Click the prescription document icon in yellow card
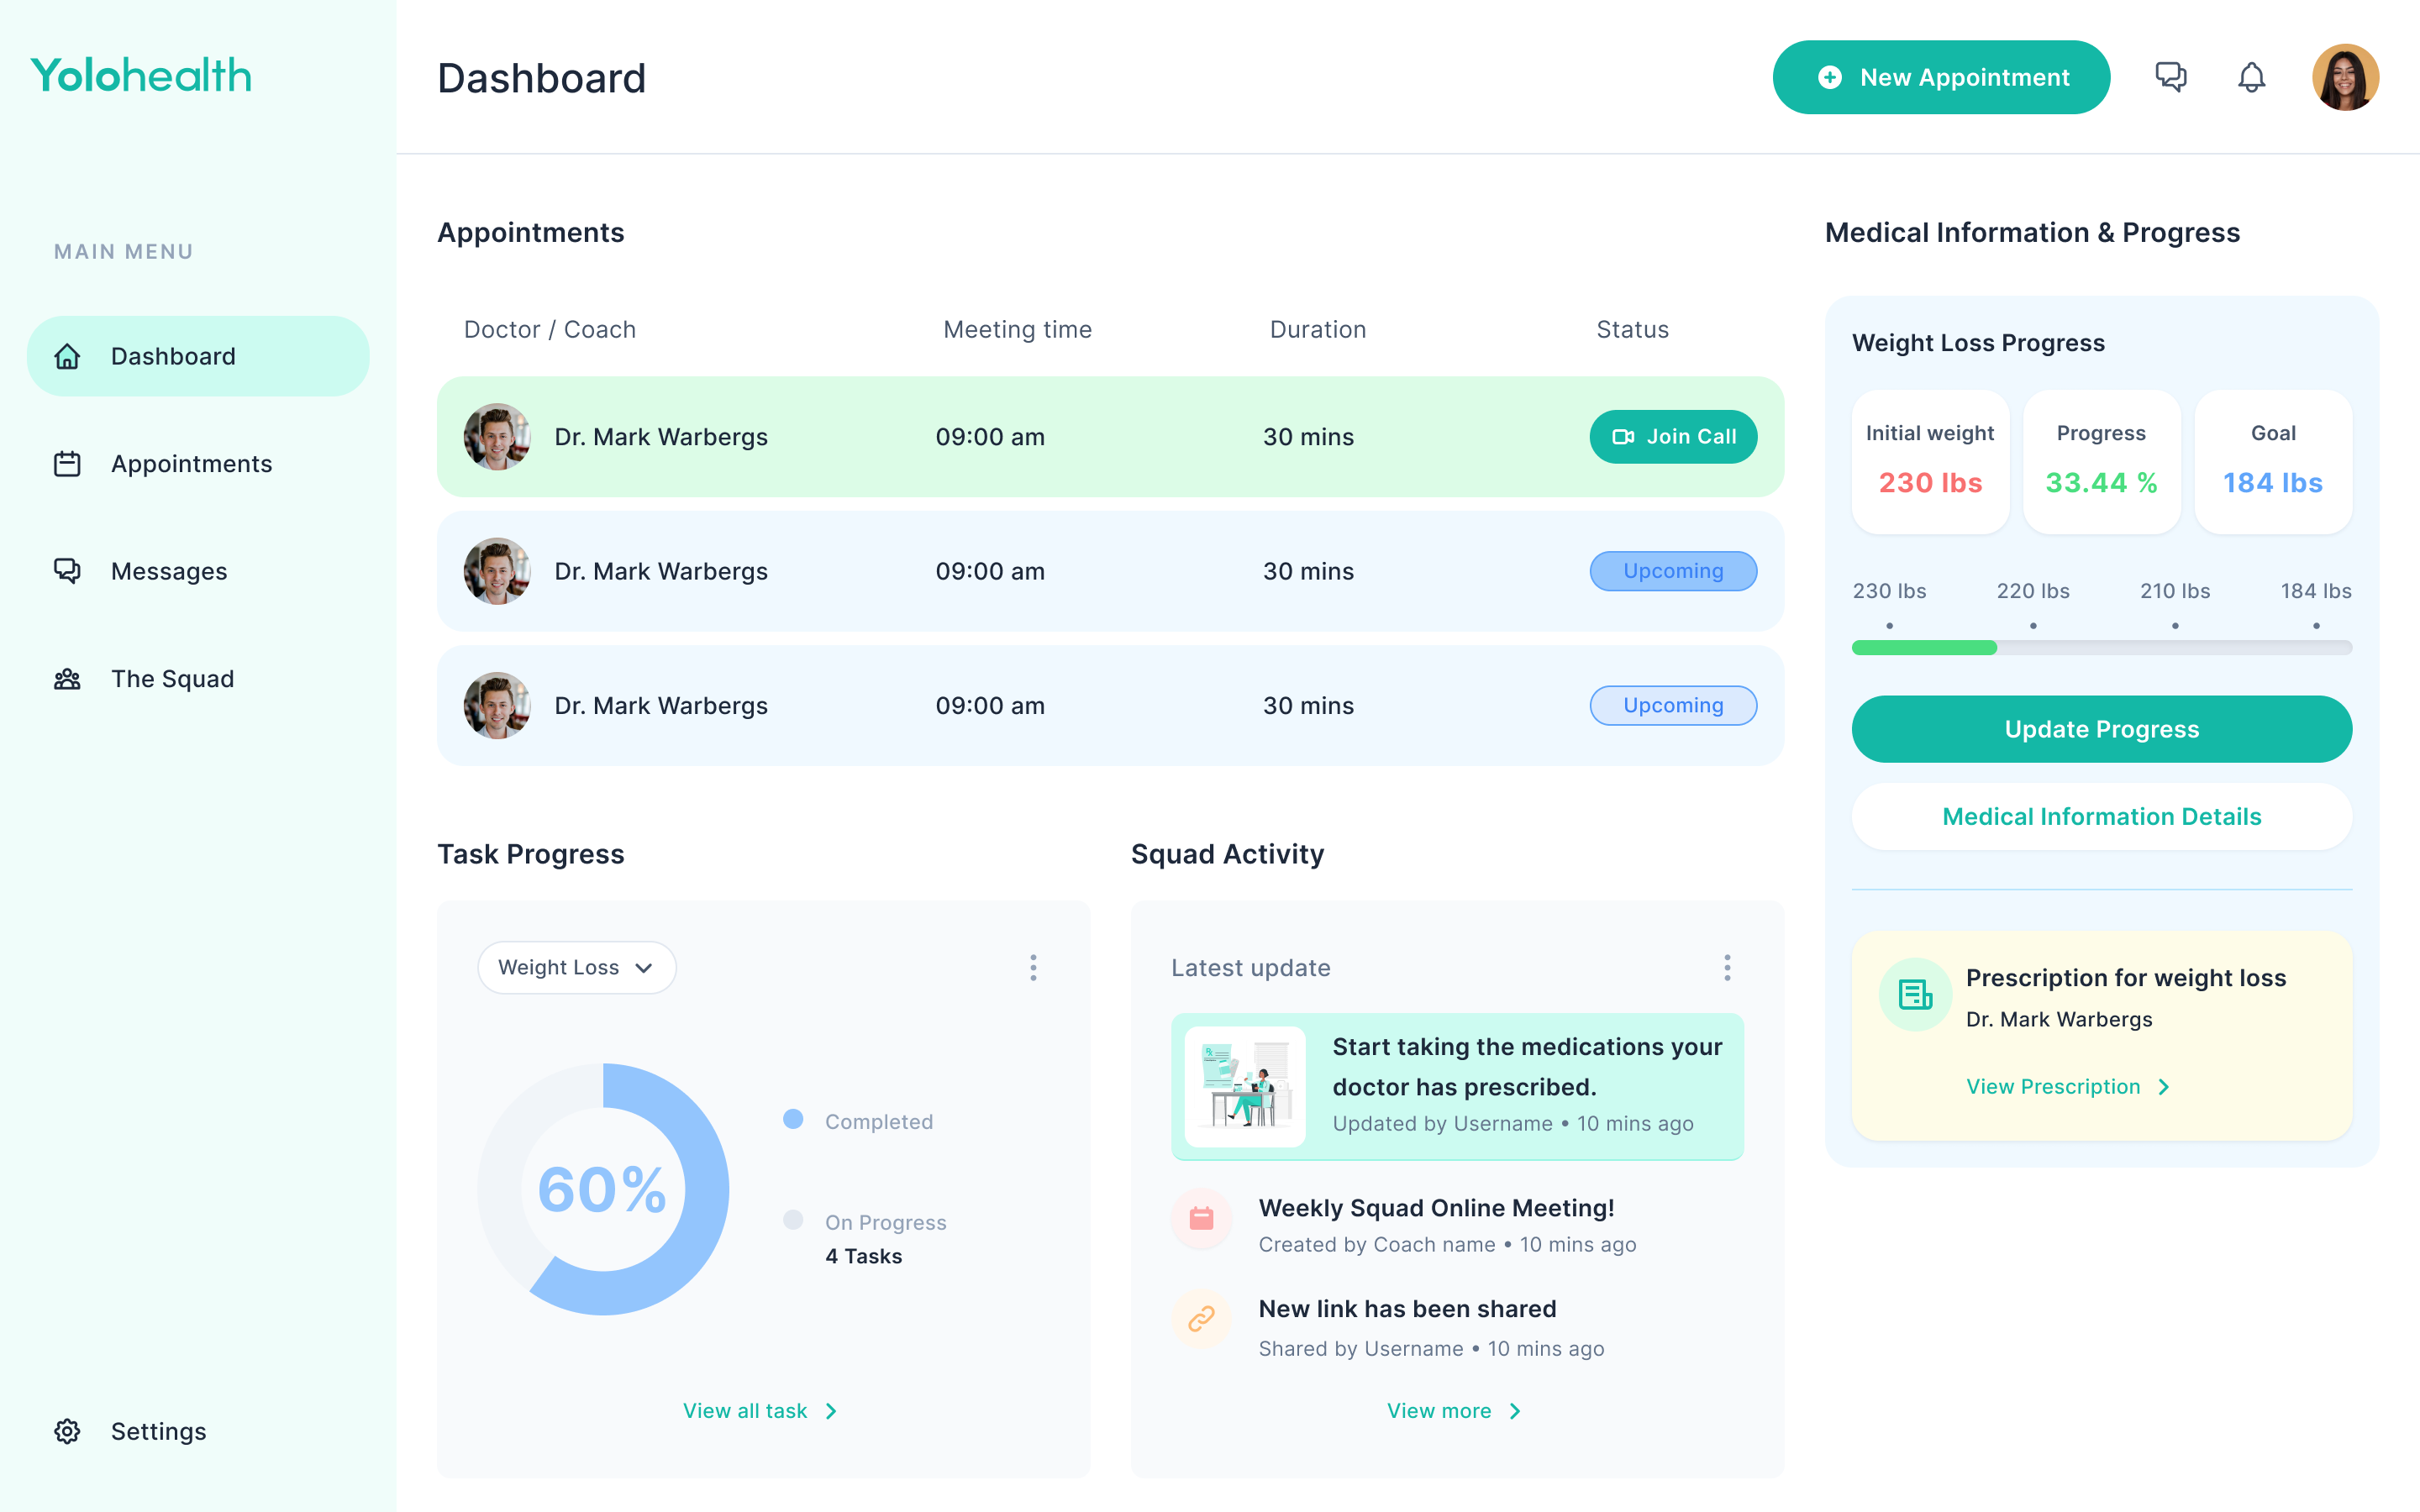Image resolution: width=2420 pixels, height=1512 pixels. tap(1915, 995)
